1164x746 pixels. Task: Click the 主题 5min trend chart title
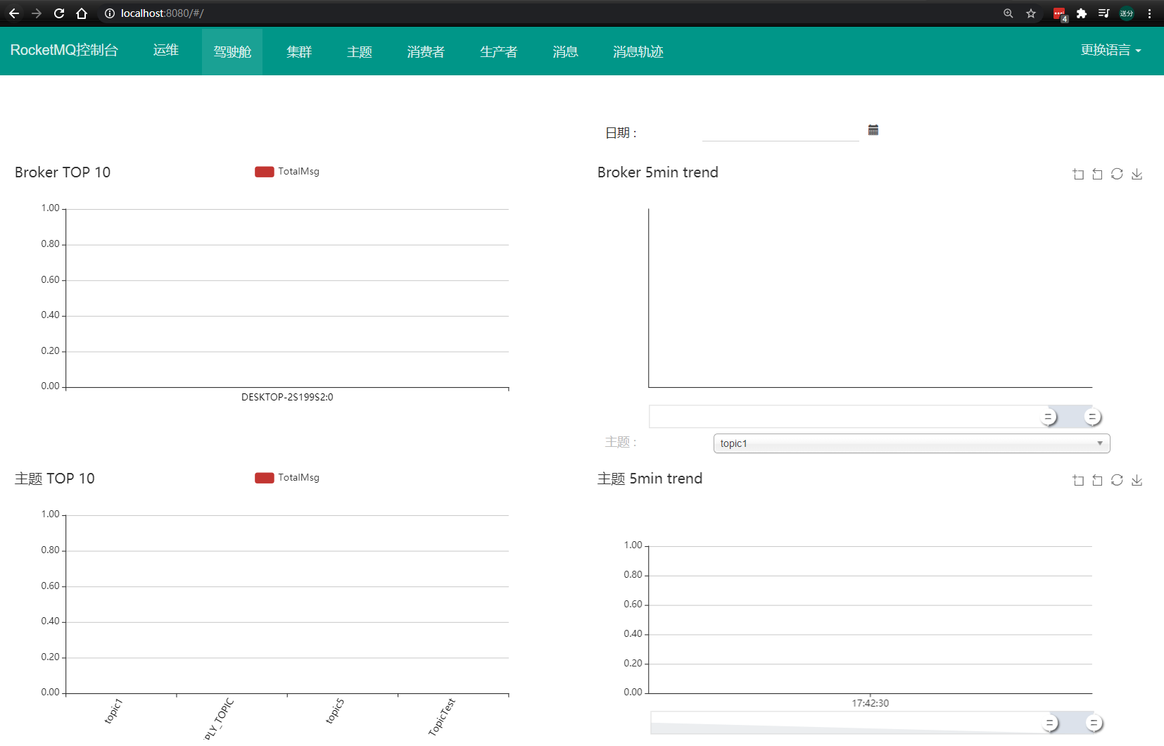pyautogui.click(x=650, y=479)
